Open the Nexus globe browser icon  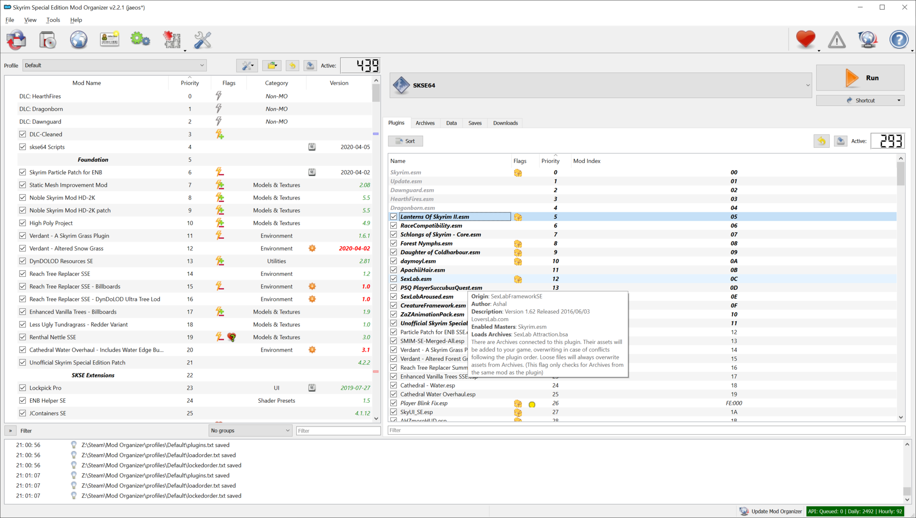coord(79,40)
